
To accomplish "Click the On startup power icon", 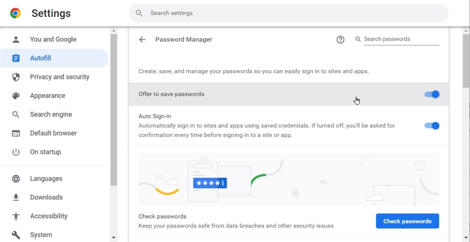I will pyautogui.click(x=16, y=152).
